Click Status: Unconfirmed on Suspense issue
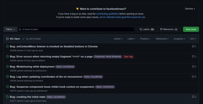This screenshot has width=203, height=104. (105, 87)
